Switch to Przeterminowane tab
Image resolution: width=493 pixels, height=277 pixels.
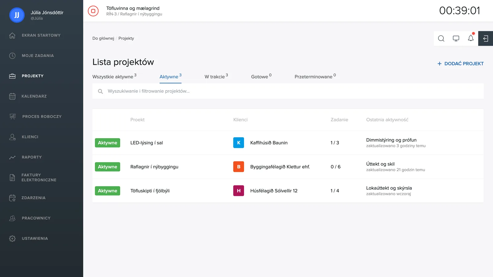click(315, 76)
